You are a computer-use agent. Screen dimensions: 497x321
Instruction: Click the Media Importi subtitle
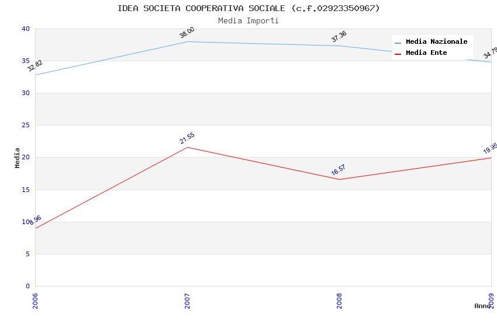click(248, 21)
